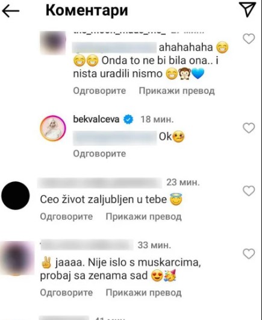Viewport: 262px width, 320px height.
Task: Like the 'ahahahaha' comment
Action: click(x=249, y=39)
